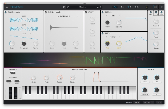Viewport: 168px width, 109px height.
Task: Open the preset browser library icon
Action: click(x=64, y=7)
